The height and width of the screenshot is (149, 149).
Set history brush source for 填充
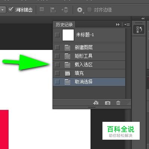coord(57,73)
